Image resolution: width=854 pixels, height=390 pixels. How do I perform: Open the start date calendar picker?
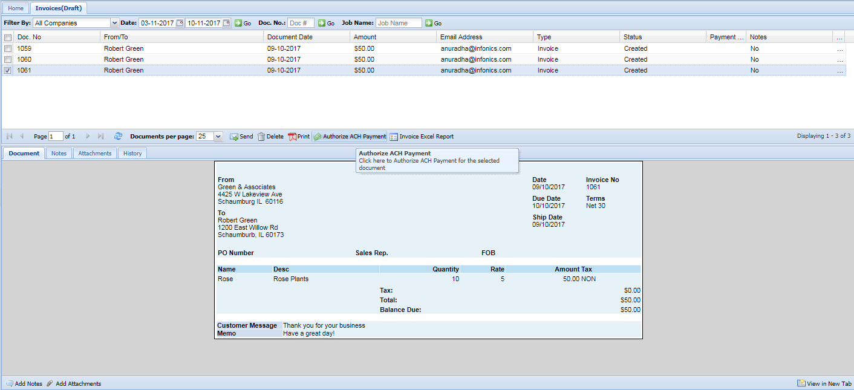(180, 23)
